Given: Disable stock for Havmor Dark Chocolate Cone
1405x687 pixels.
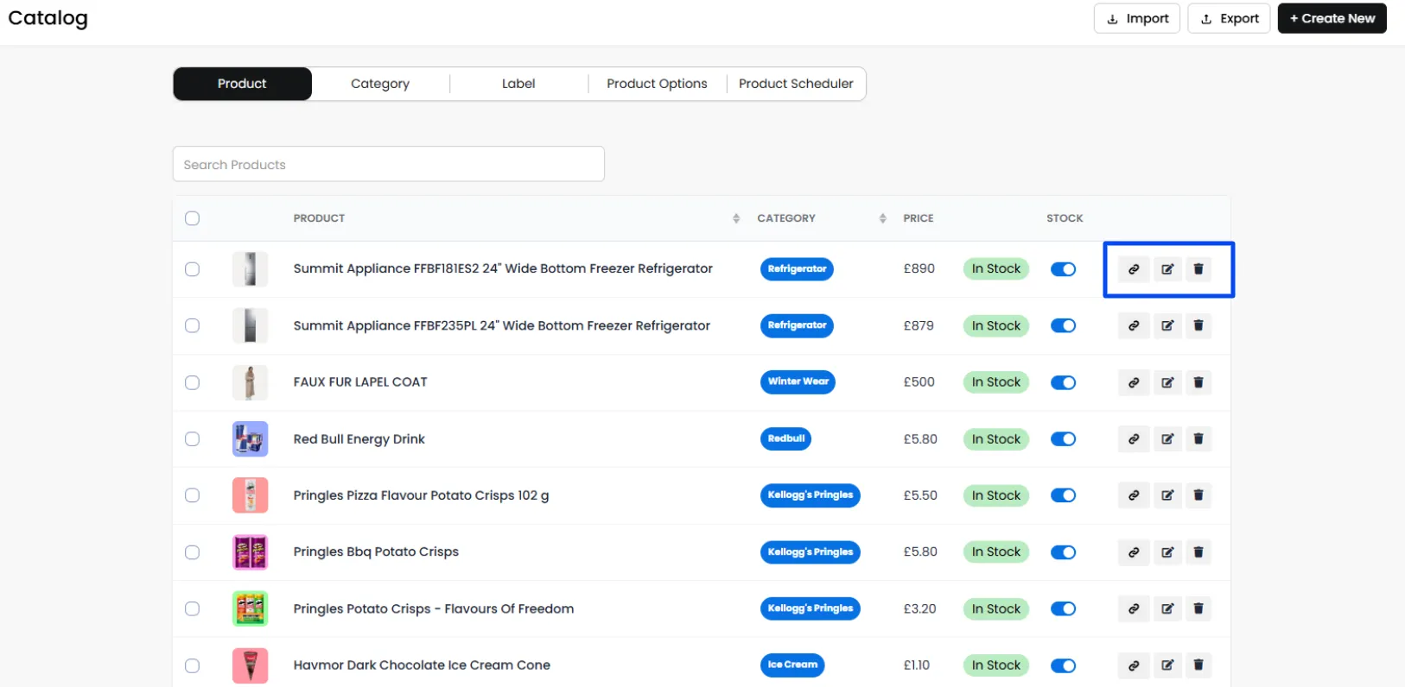Looking at the screenshot, I should pyautogui.click(x=1063, y=665).
